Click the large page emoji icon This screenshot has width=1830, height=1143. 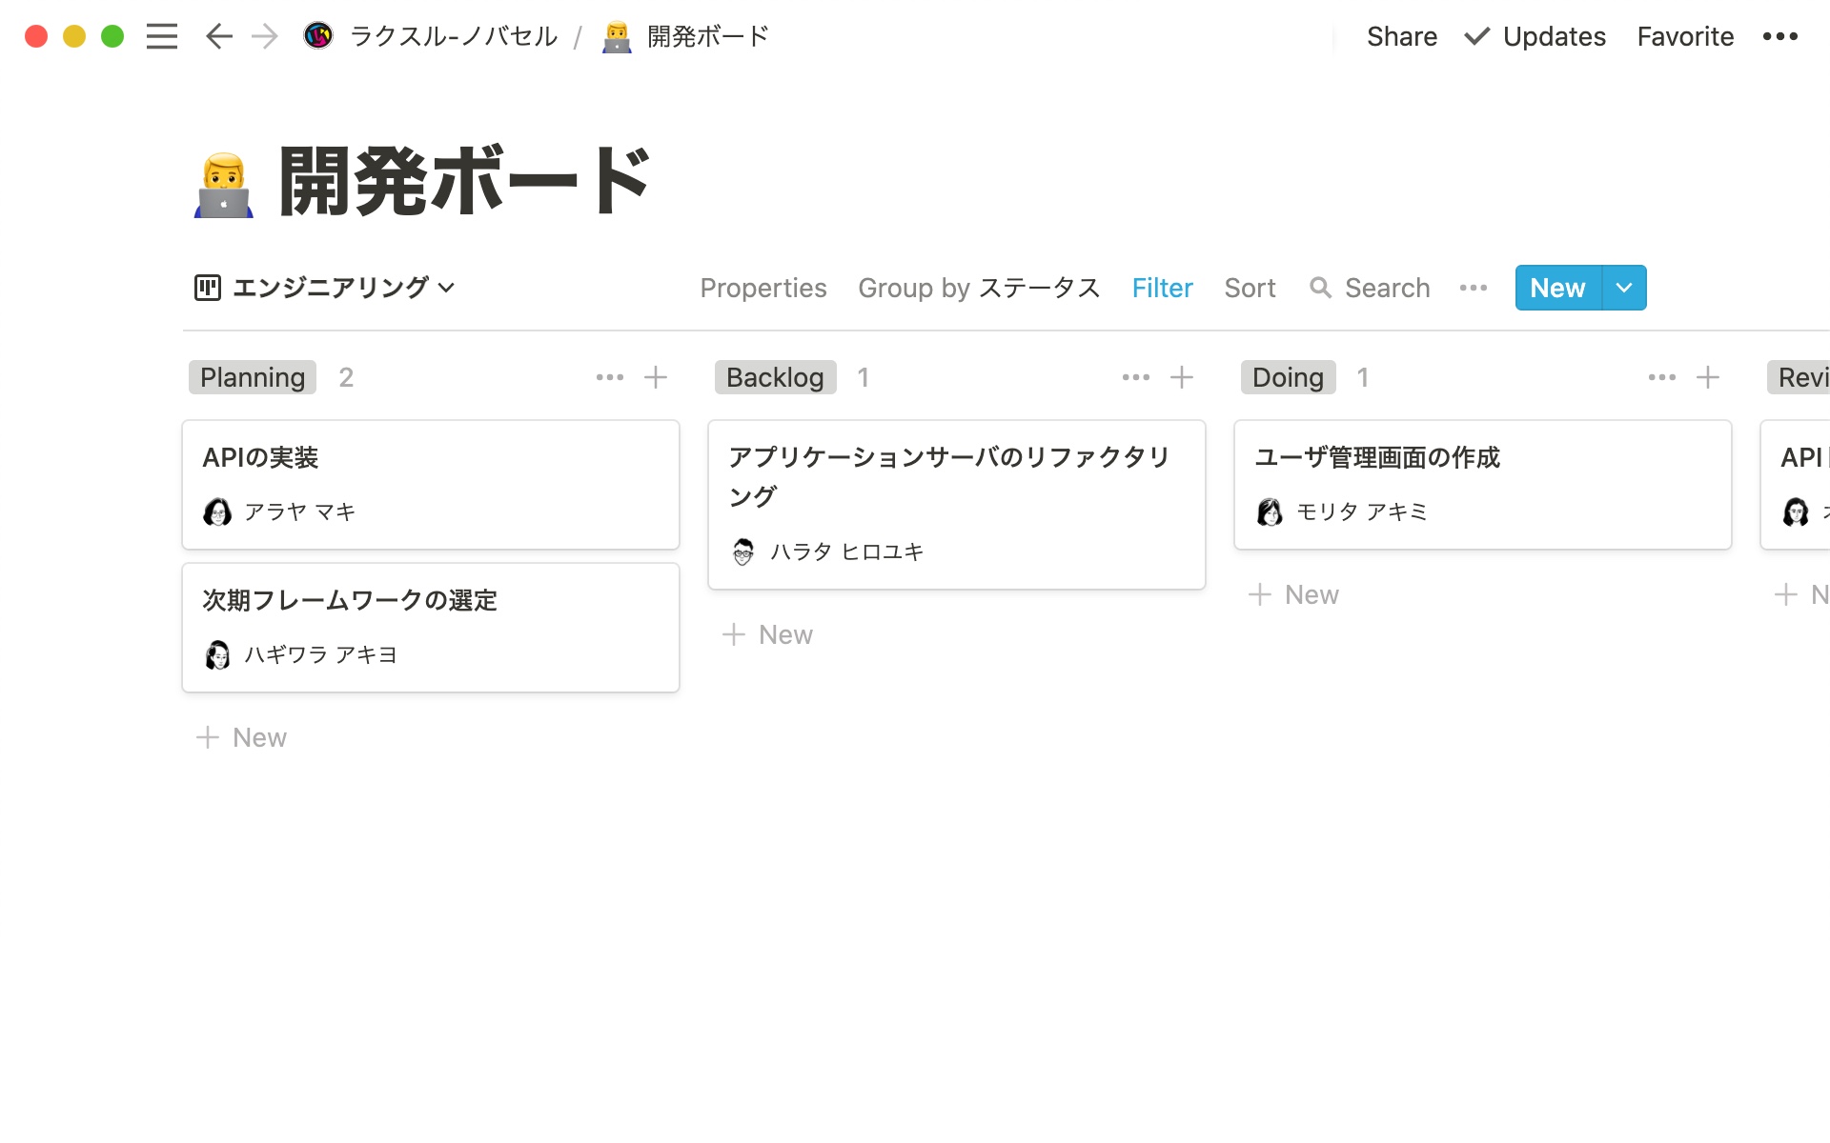(x=224, y=185)
